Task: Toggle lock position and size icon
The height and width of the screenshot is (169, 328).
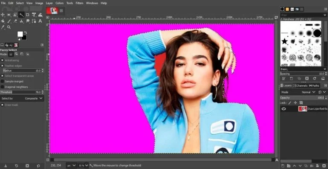Action: pos(296,103)
